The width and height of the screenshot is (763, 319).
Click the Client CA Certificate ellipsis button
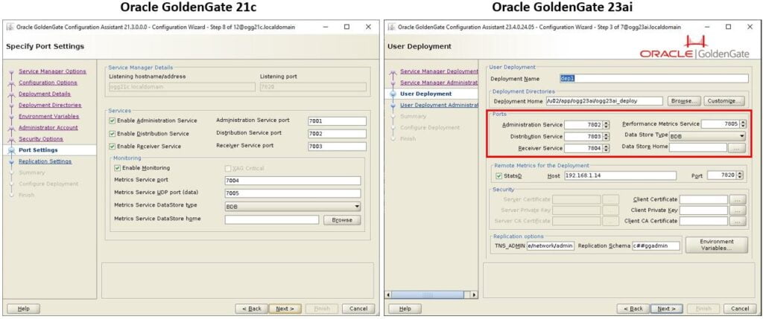[x=738, y=222]
